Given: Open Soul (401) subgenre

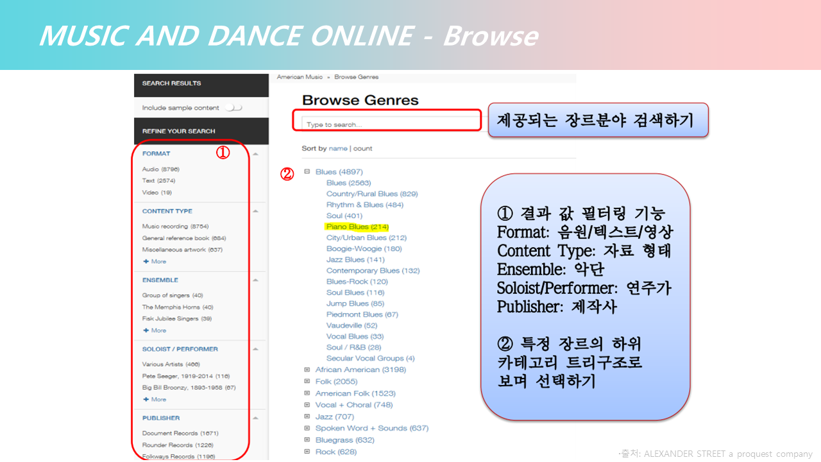Looking at the screenshot, I should point(344,216).
